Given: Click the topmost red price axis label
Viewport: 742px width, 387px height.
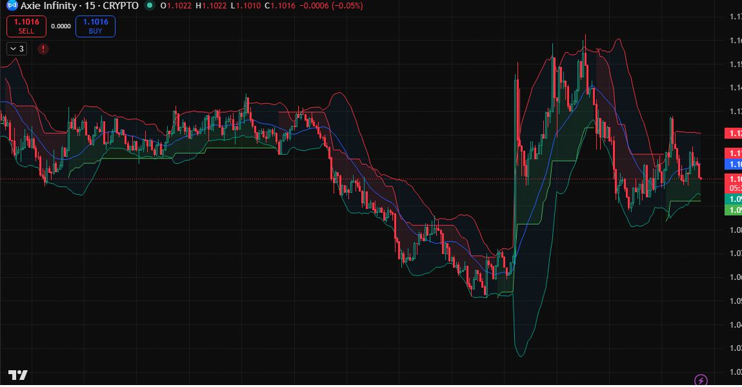Looking at the screenshot, I should click(x=734, y=134).
